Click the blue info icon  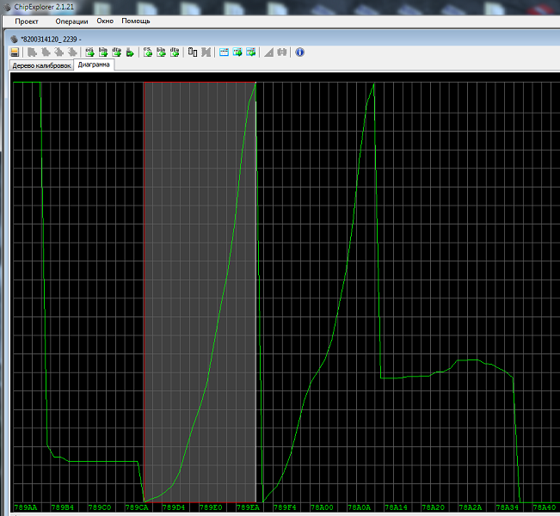coord(299,52)
